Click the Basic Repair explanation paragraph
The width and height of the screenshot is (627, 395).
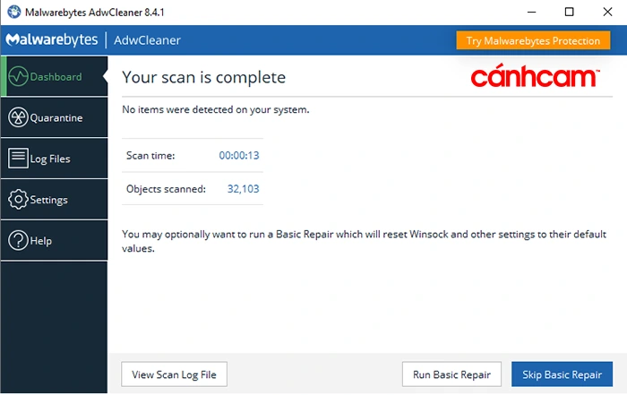click(x=364, y=241)
